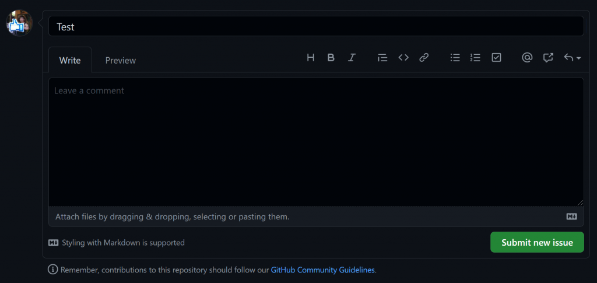Insert a quote block
597x283 pixels.
[382, 57]
